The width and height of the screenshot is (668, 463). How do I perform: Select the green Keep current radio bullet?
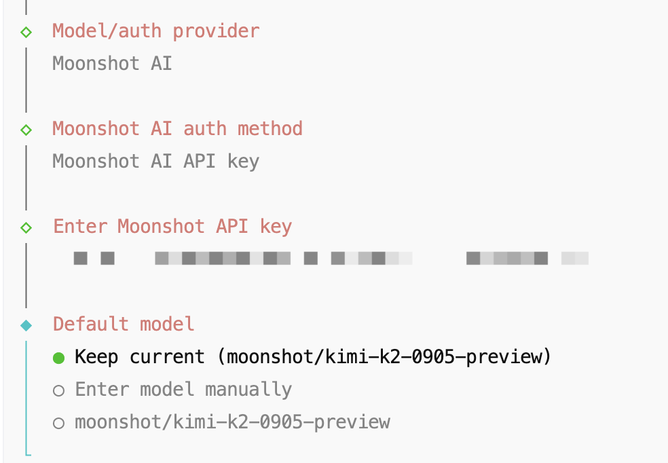click(58, 358)
